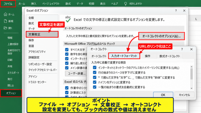Screen dimensions: 201x113
Task: Select トラスト センター options category
Action: [x=37, y=82]
